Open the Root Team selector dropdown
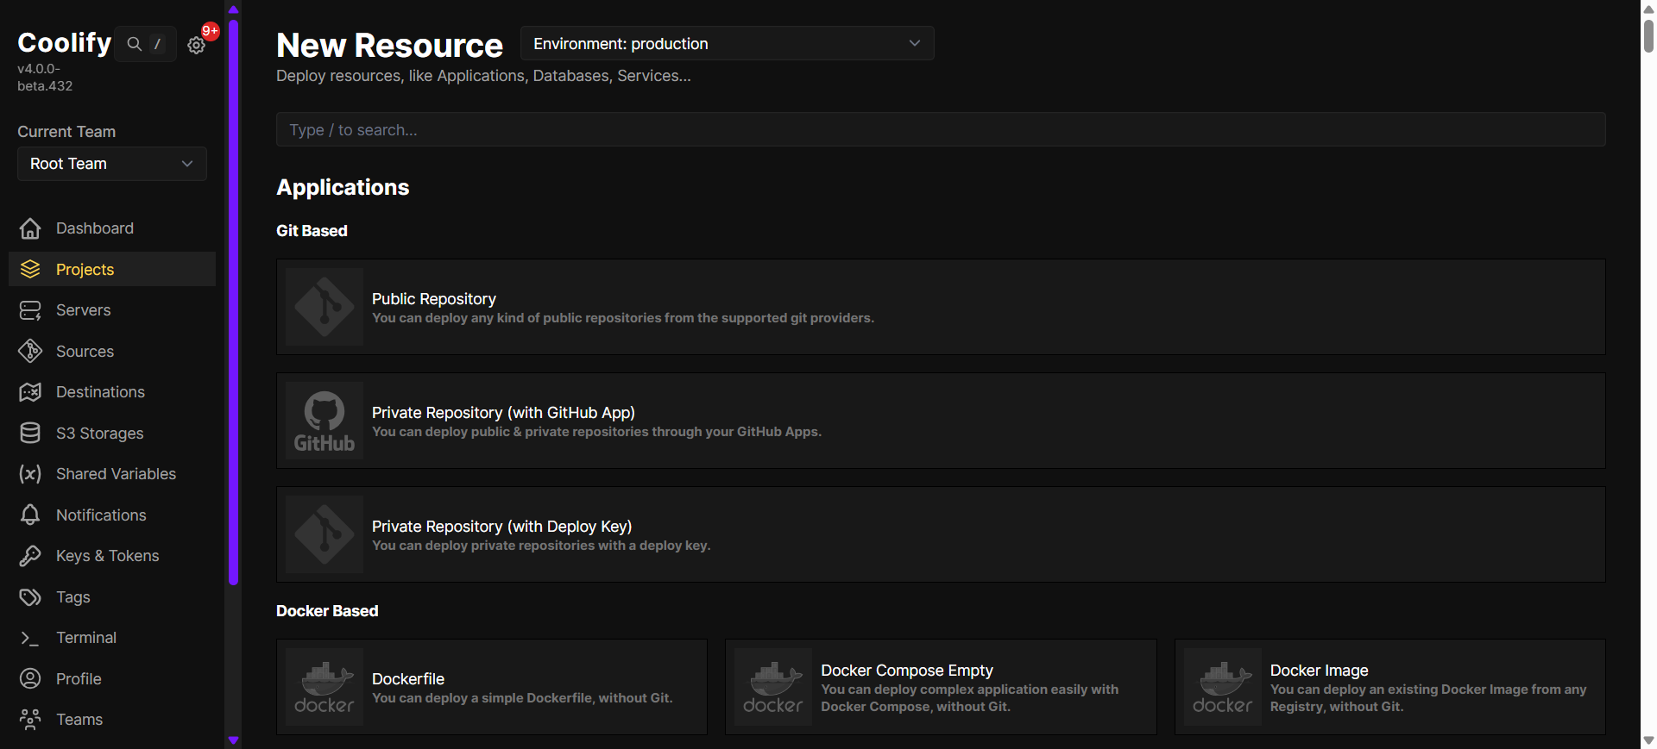Image resolution: width=1657 pixels, height=749 pixels. point(112,164)
